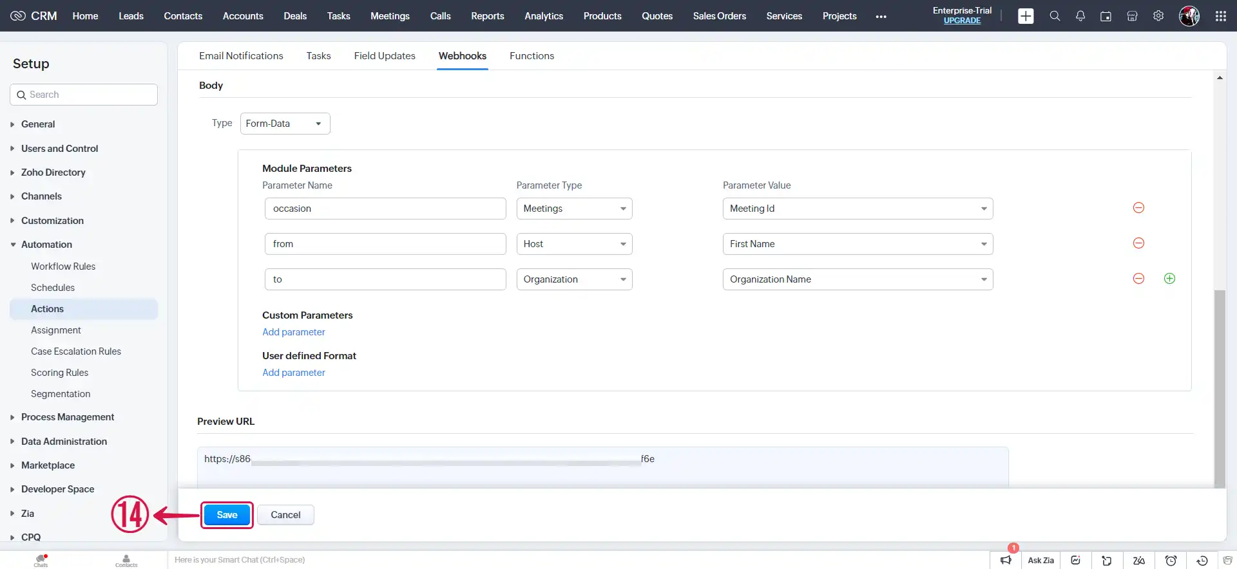1237x569 pixels.
Task: Switch to the Functions tab
Action: tap(532, 56)
